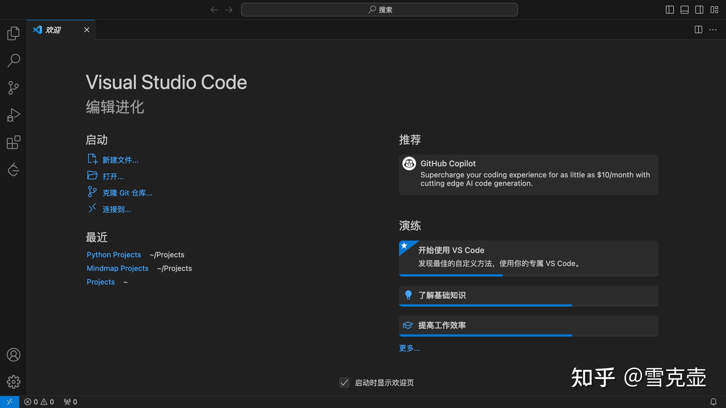Open the Manage settings gear
This screenshot has height=408, width=726.
click(13, 382)
